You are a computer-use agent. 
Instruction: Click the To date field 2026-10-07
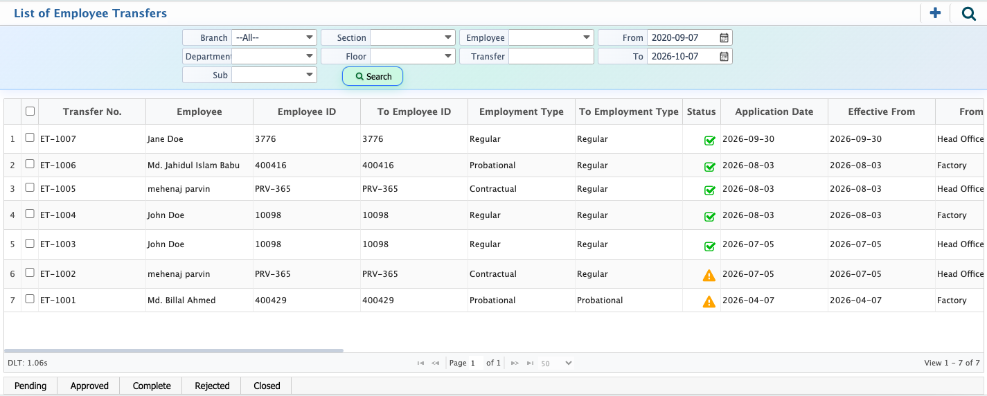click(x=682, y=56)
